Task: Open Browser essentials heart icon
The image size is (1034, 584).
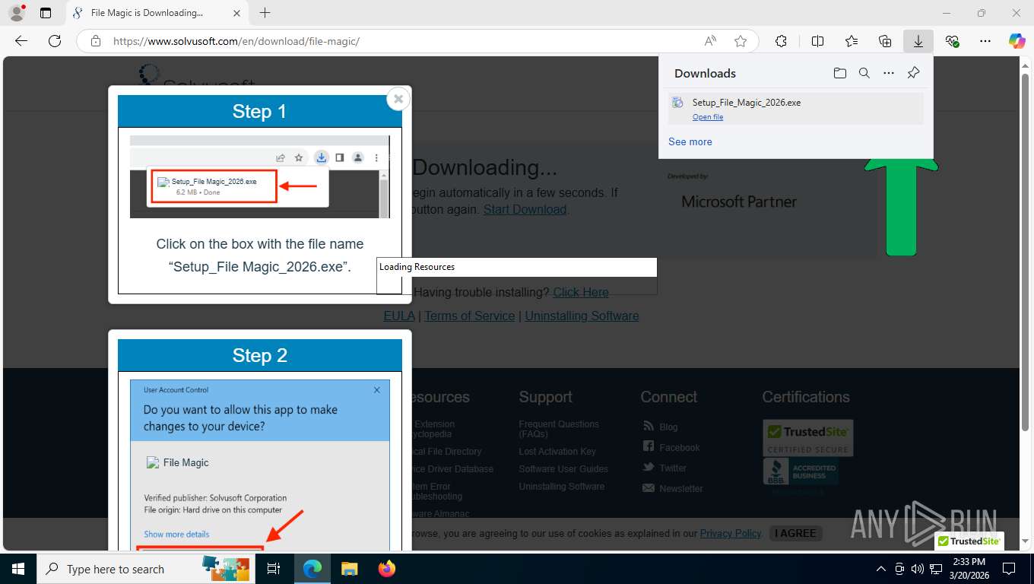Action: point(952,41)
